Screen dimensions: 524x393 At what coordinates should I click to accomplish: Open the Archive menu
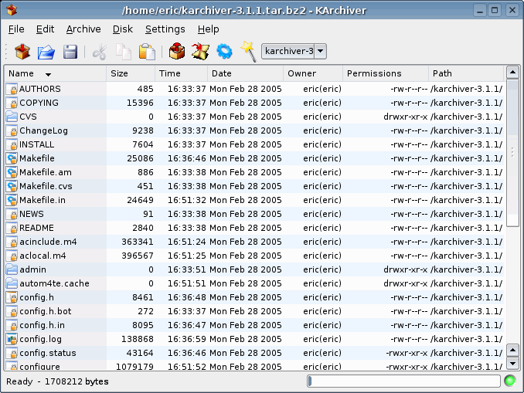tap(83, 29)
